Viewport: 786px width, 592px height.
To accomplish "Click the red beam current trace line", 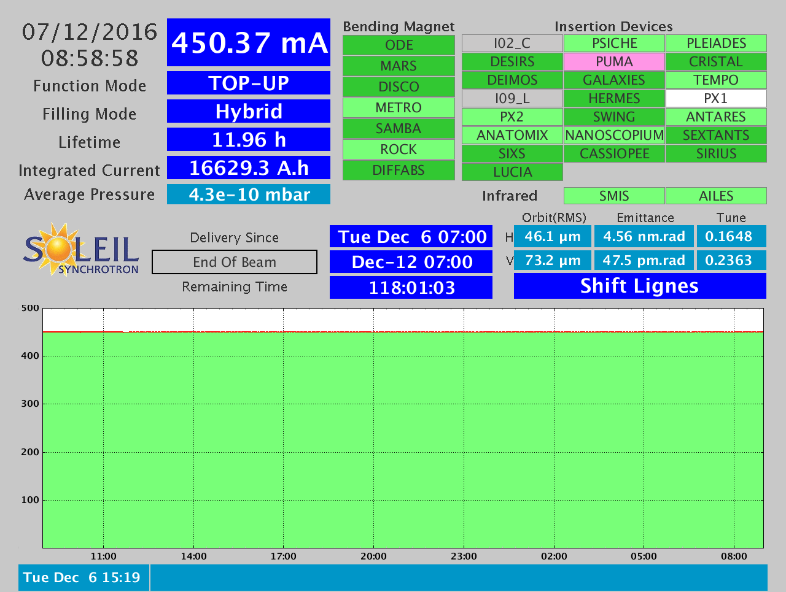I will click(403, 332).
